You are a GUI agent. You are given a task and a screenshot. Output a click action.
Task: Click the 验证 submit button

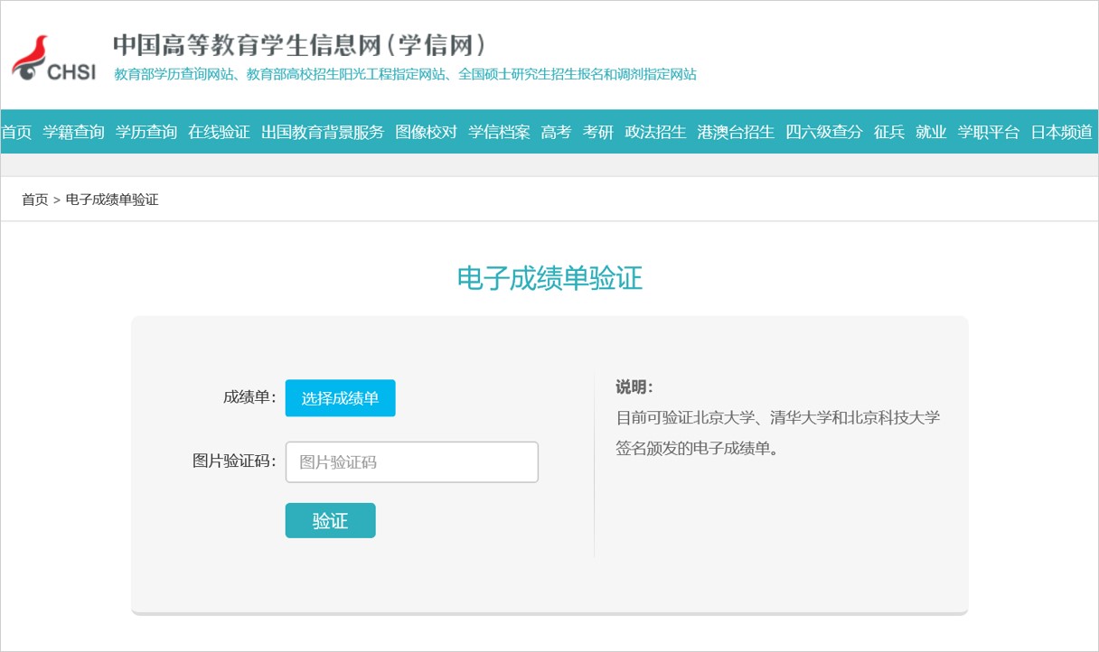coord(330,520)
